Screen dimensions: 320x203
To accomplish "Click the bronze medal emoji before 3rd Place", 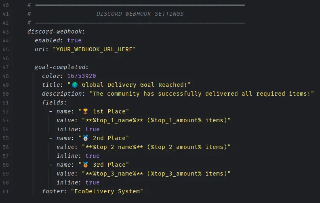I will click(x=85, y=165).
